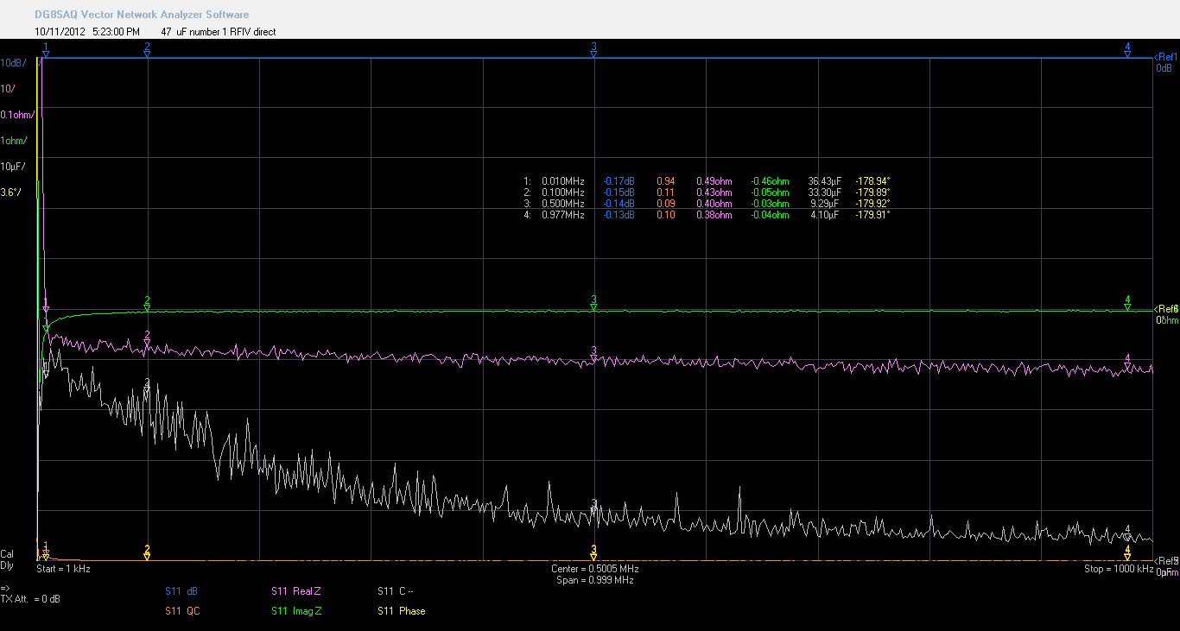Screen dimensions: 1180x631
Task: Click green marker 4 on Imag Z trace
Action: (x=1127, y=303)
